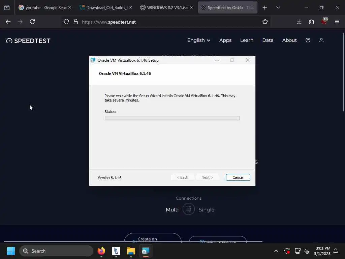Click the VirtualBox setup title icon
The image size is (345, 259).
[x=93, y=60]
